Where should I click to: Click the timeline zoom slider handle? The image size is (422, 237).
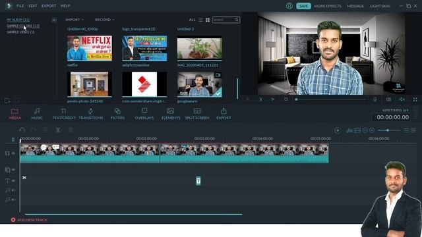click(388, 130)
